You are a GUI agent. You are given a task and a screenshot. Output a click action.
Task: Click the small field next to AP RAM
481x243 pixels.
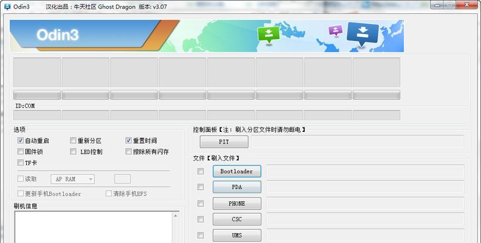(x=122, y=179)
